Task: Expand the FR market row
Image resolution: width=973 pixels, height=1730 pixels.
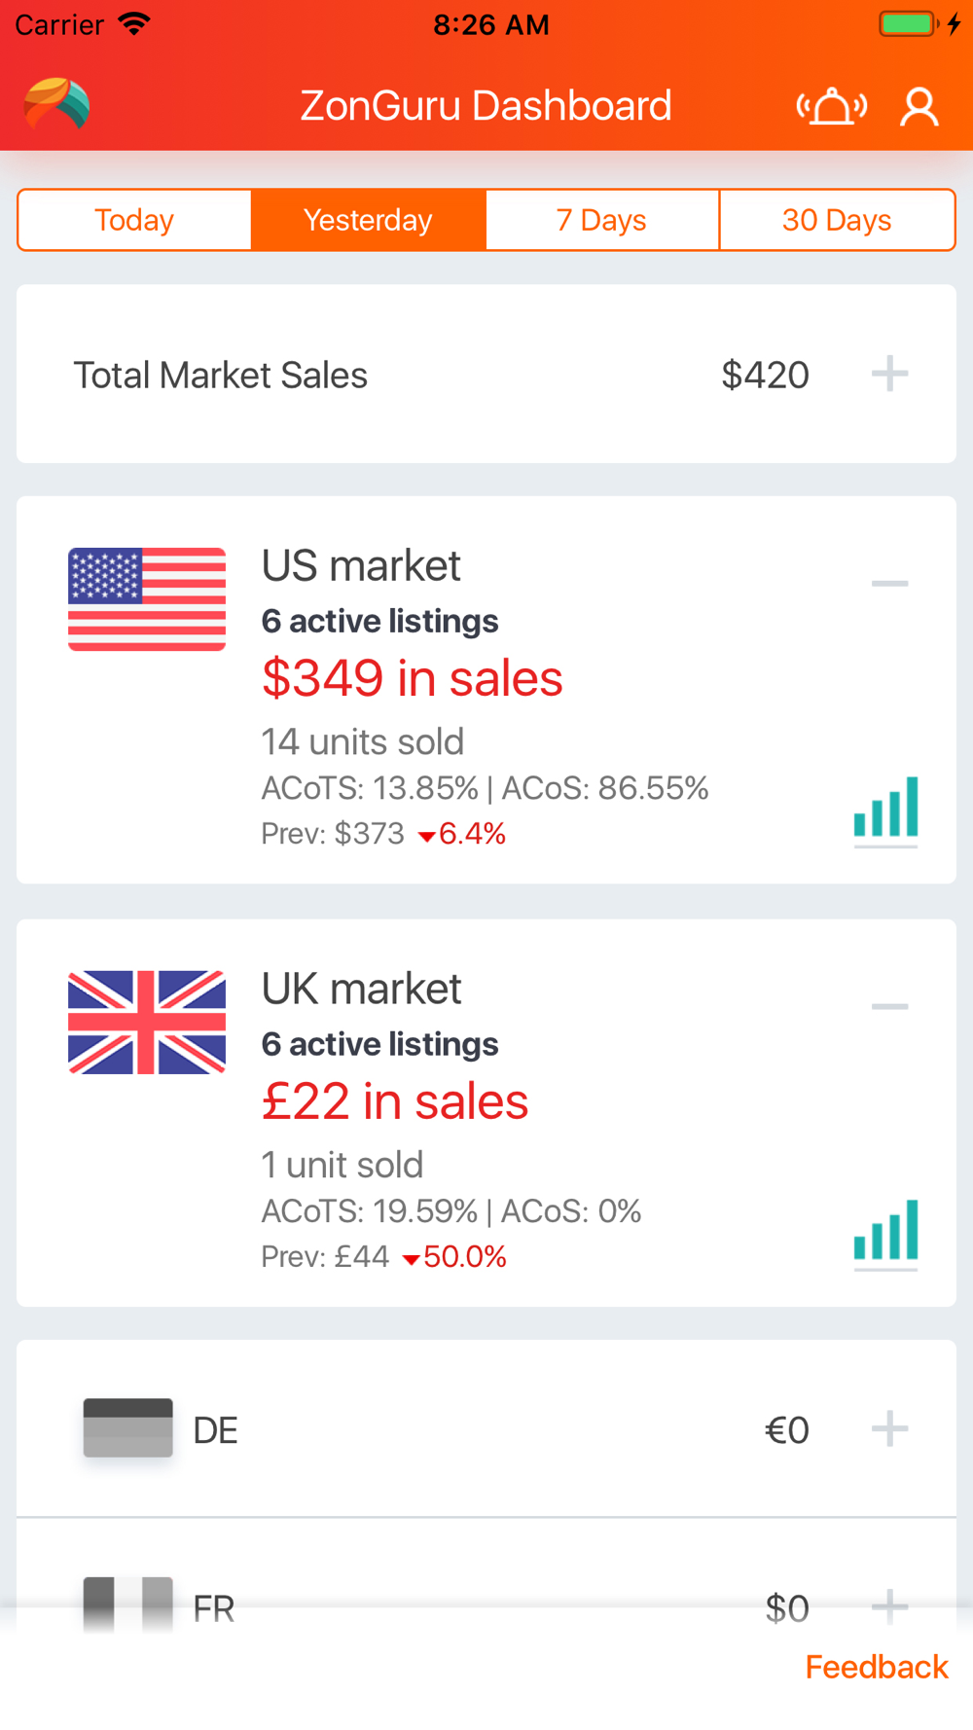Action: (x=889, y=1606)
